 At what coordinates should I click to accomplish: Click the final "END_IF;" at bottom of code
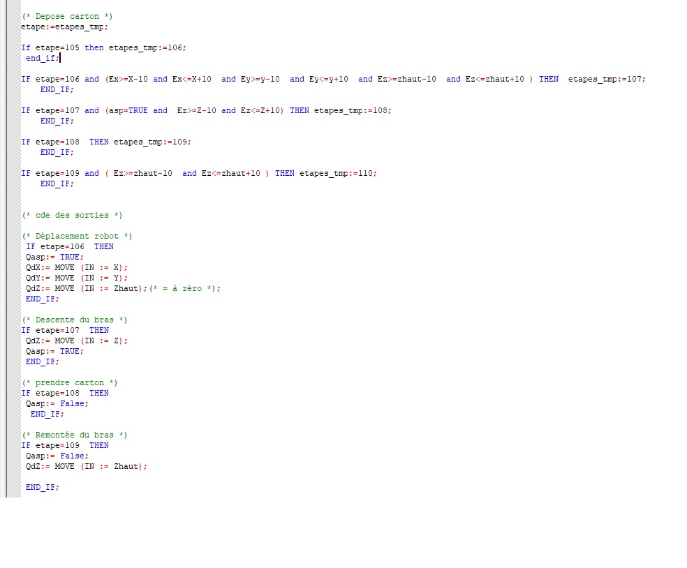(x=43, y=487)
